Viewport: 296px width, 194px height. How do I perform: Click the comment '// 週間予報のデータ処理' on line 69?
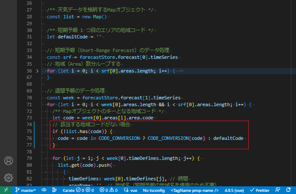[x=76, y=91]
